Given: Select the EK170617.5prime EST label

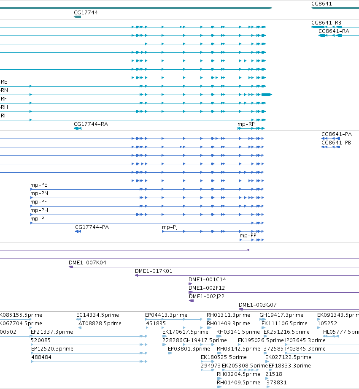Looking at the screenshot, I should (x=185, y=332).
